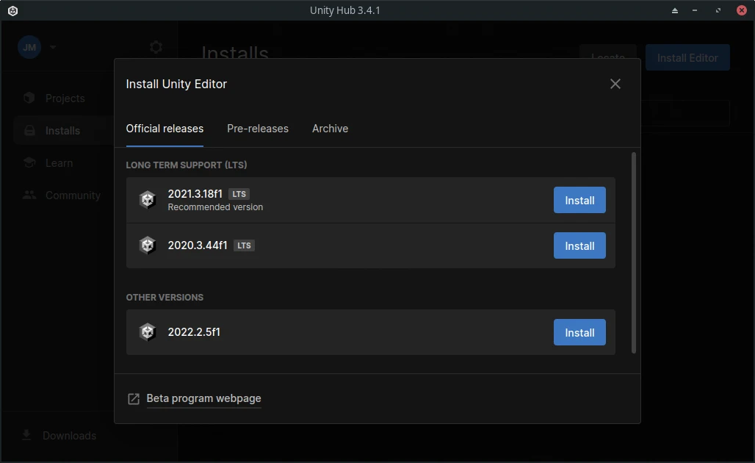Click the Projects cube icon

29,98
